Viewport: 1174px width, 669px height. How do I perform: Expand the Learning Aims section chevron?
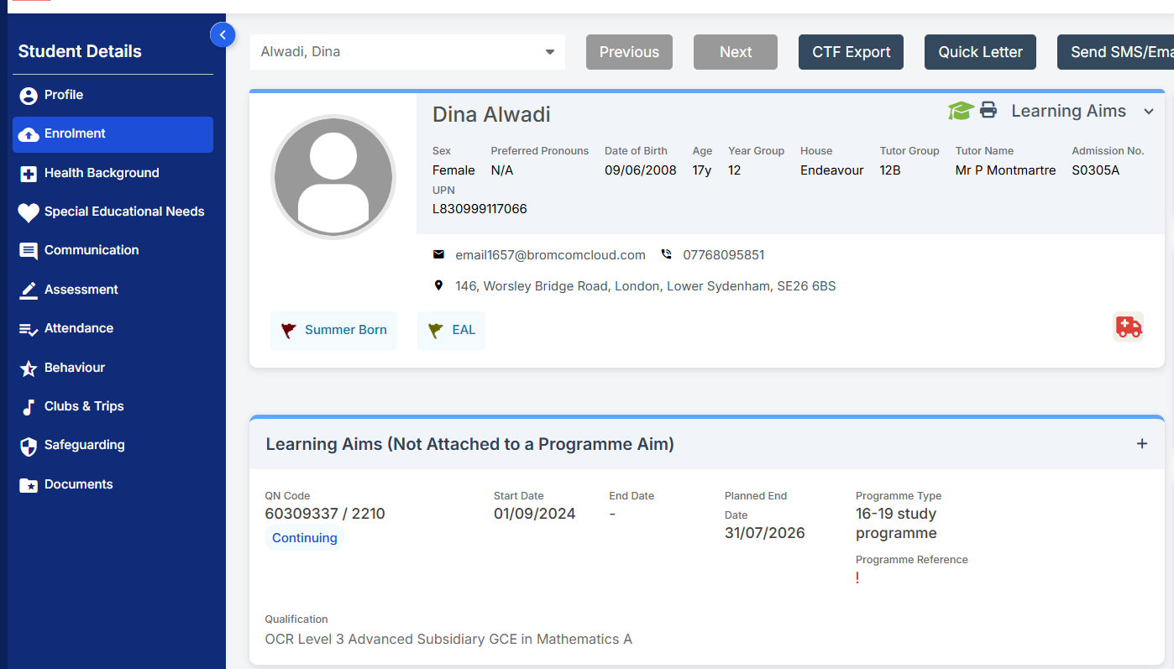coord(1149,112)
